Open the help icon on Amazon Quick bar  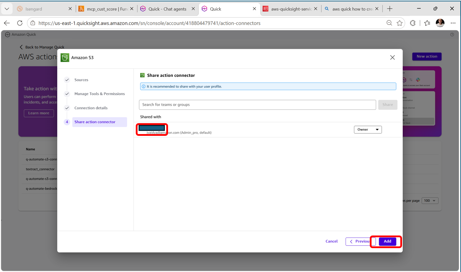tap(452, 34)
